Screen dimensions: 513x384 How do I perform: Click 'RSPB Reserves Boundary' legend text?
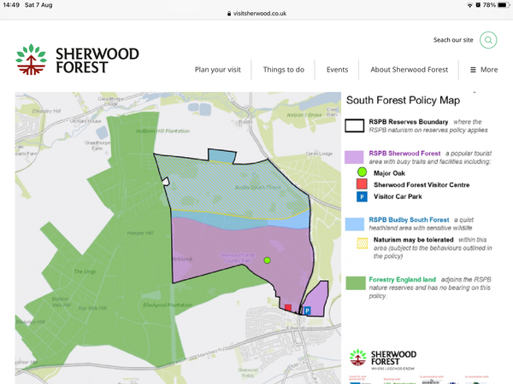pyautogui.click(x=409, y=122)
